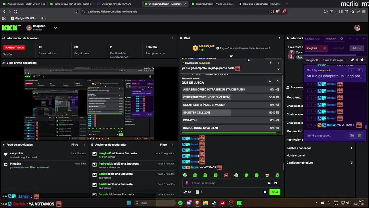Bookmark this page with the bookmark icon
This screenshot has height=208, width=369.
click(76, 12)
